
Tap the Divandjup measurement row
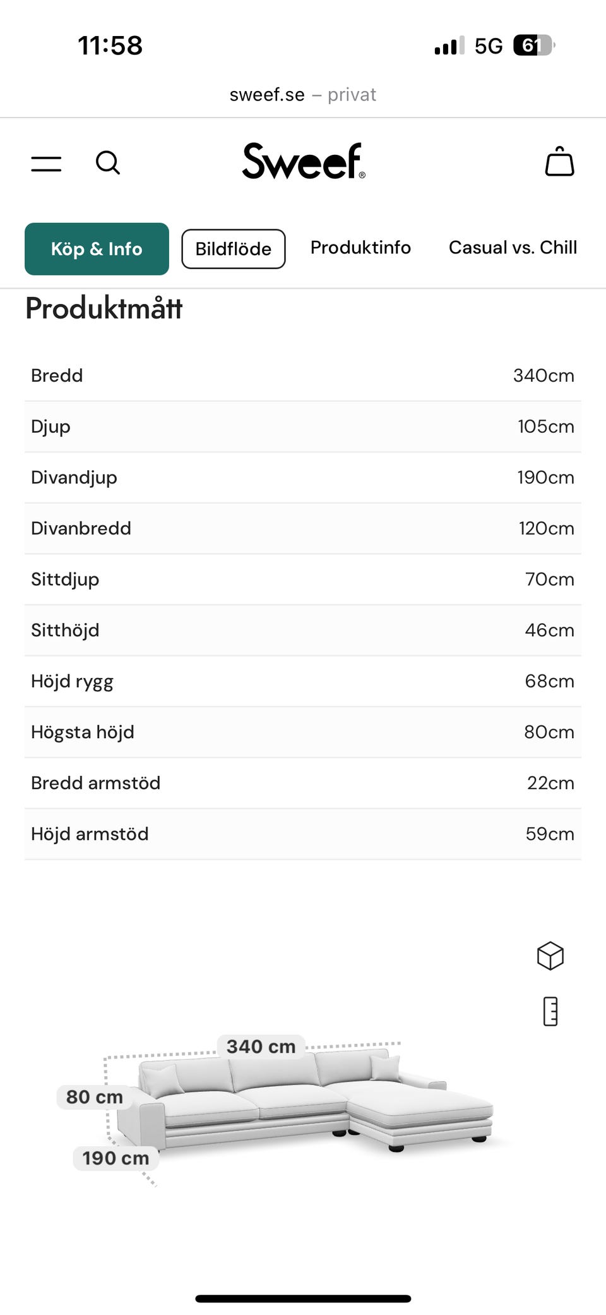click(303, 477)
